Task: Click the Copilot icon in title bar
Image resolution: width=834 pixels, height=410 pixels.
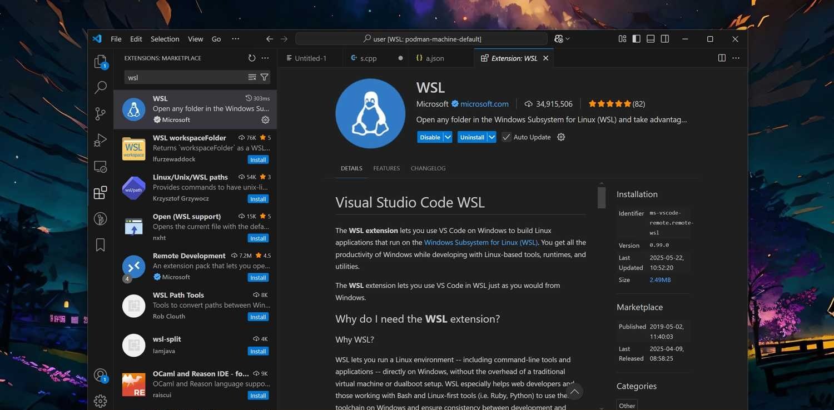Action: 559,39
